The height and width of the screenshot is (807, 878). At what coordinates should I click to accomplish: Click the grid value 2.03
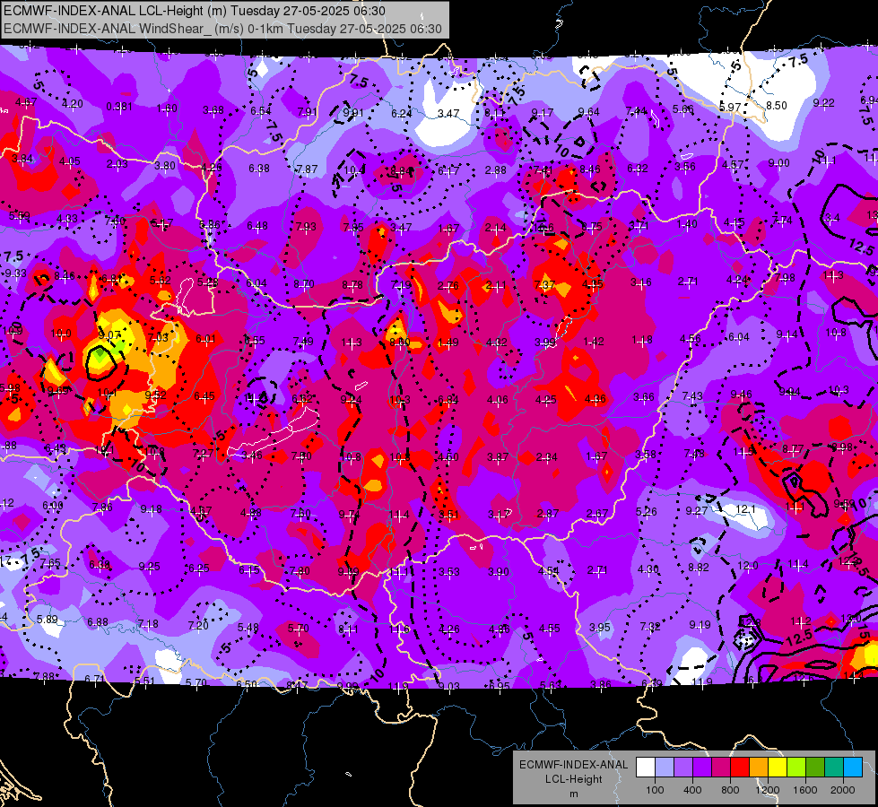(x=117, y=164)
